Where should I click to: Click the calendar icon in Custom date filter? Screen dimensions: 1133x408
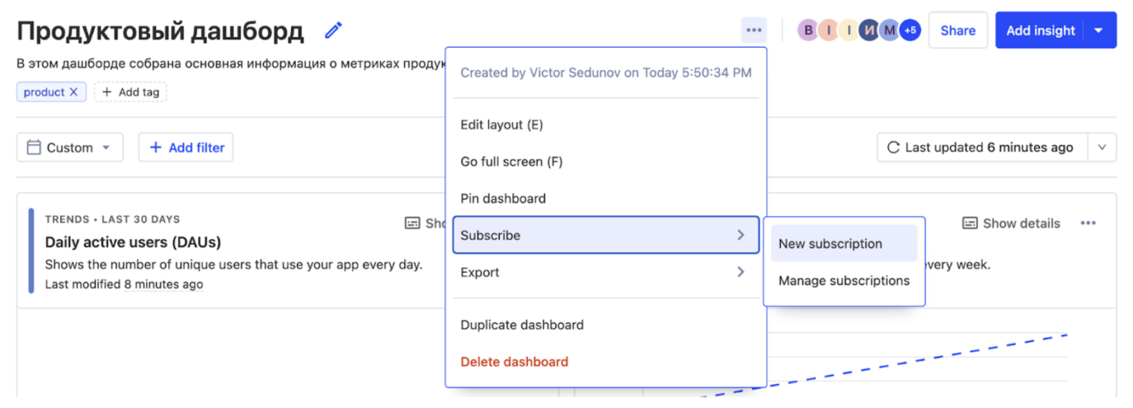click(x=33, y=148)
